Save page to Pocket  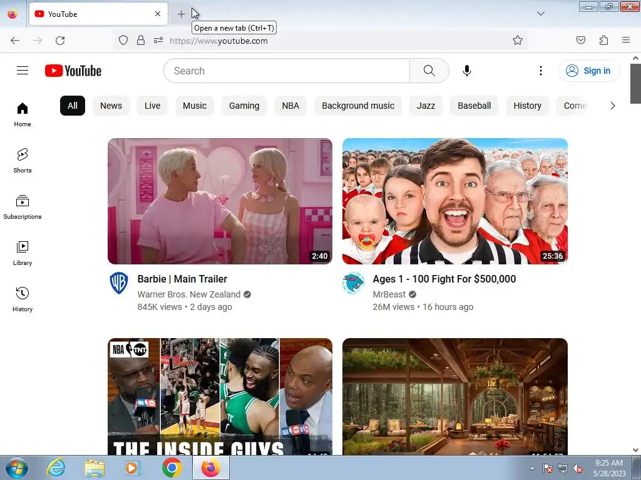580,41
